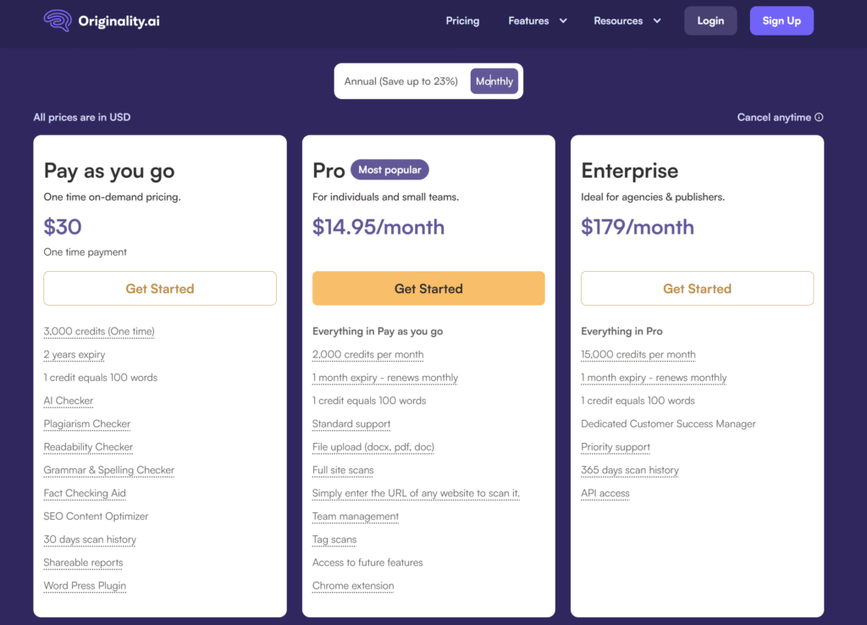Click the Chrome extension feature link
The width and height of the screenshot is (867, 625).
click(x=353, y=585)
